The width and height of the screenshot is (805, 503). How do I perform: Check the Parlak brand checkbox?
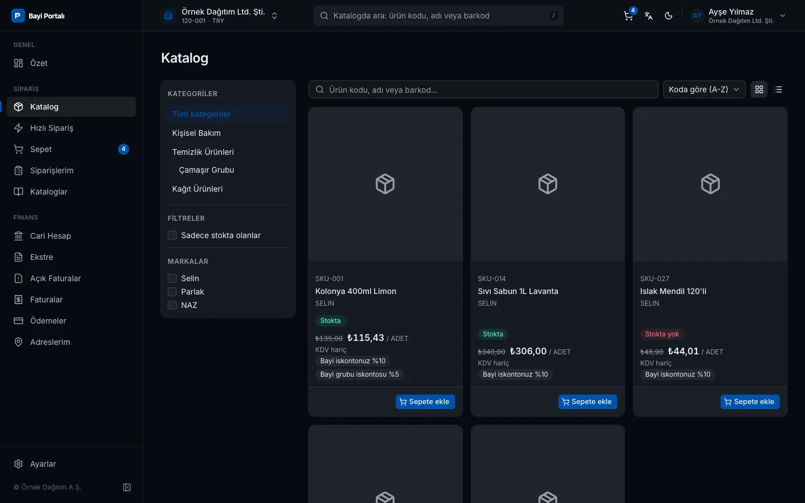click(x=172, y=292)
